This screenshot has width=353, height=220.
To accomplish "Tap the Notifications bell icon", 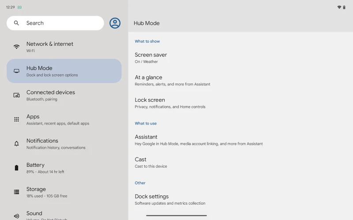I will [16, 143].
